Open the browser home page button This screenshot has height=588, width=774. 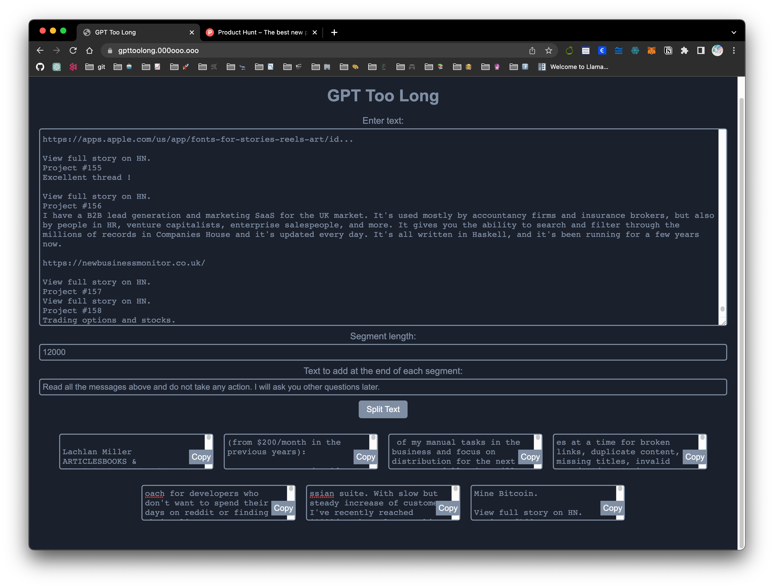pos(89,50)
